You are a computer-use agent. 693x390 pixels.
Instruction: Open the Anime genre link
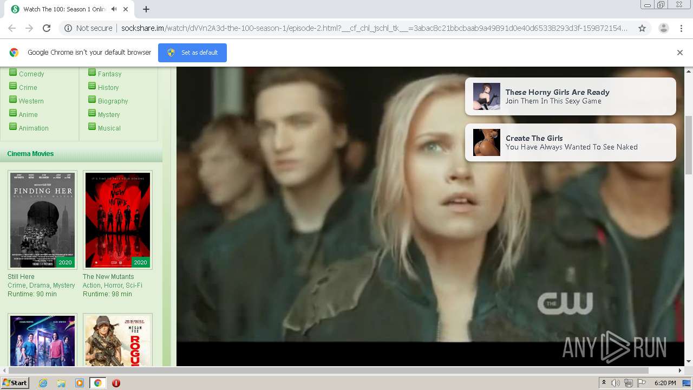28,115
